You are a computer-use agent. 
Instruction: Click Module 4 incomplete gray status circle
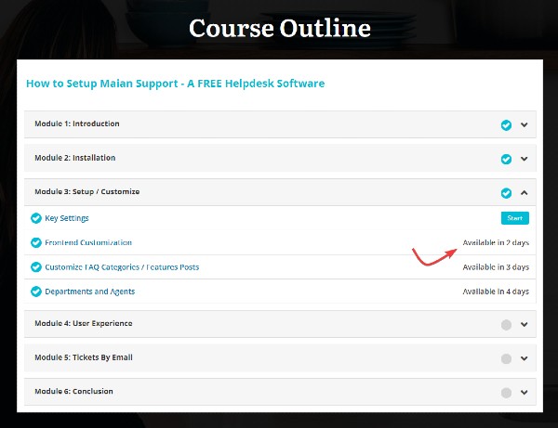[506, 325]
